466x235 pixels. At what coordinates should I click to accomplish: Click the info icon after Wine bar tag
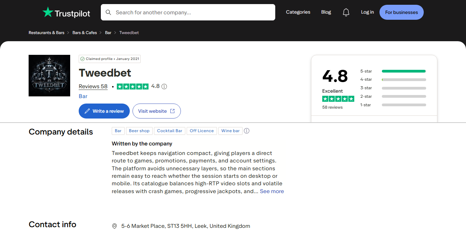247,131
